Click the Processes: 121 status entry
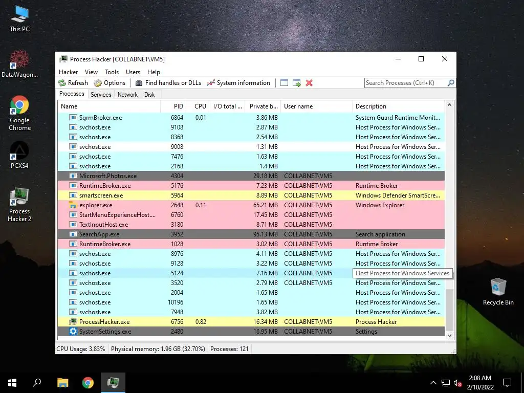This screenshot has height=393, width=524. point(229,349)
